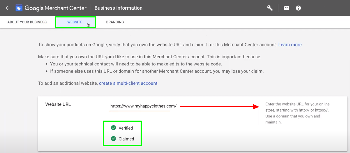This screenshot has height=153, width=350.
Task: Open the Branding tab
Action: [115, 22]
